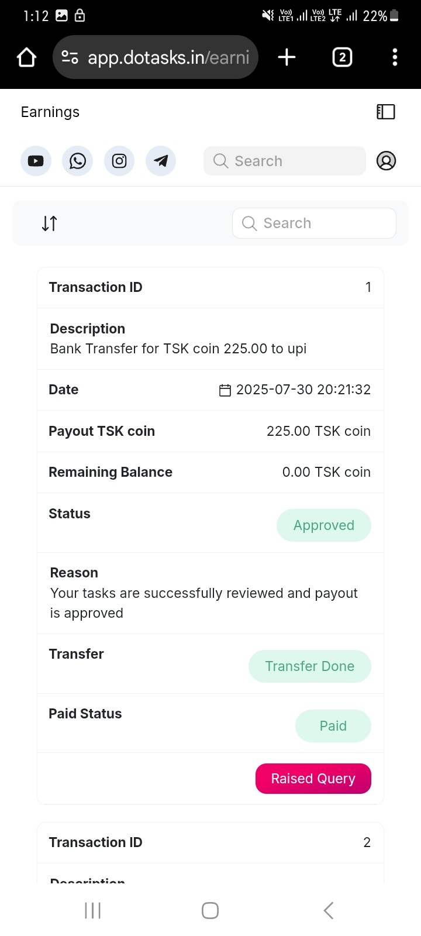The image size is (421, 936).
Task: Click the sort arrows icon
Action: tap(50, 223)
